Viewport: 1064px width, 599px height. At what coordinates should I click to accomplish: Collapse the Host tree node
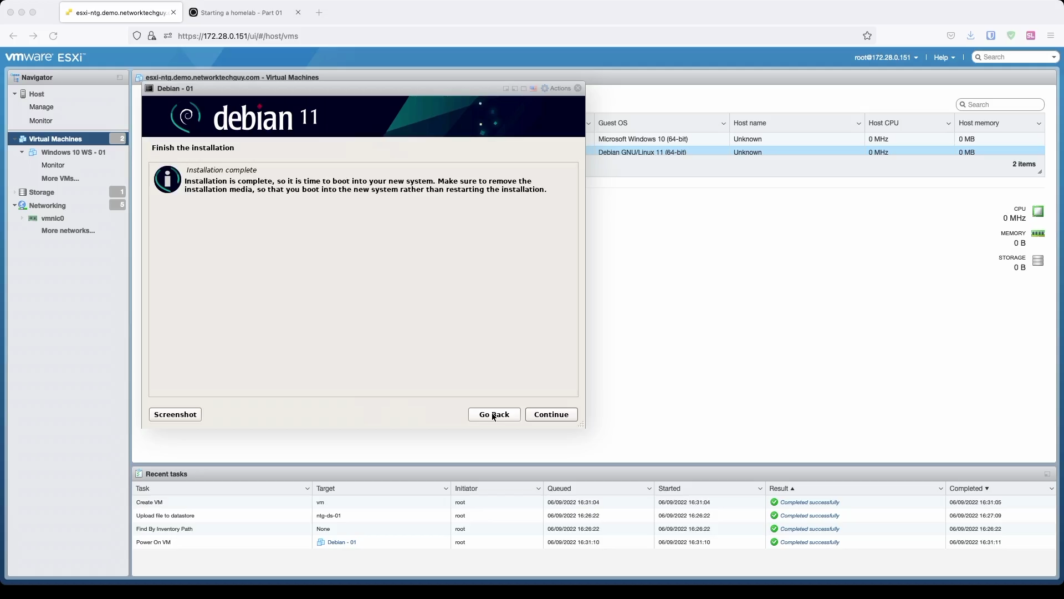[x=15, y=94]
